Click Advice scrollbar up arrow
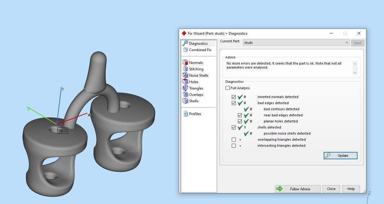This screenshot has width=384, height=204. tap(355, 64)
